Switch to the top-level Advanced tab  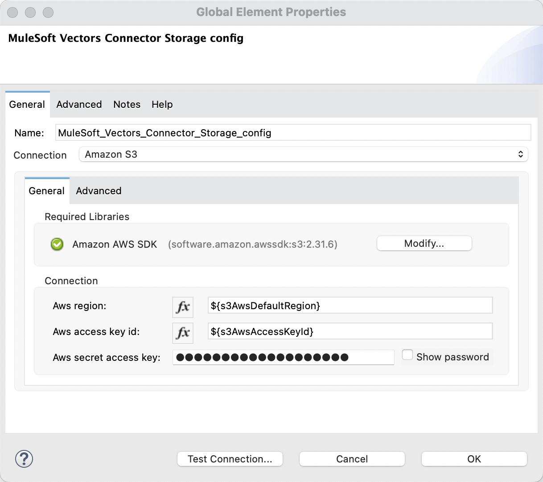(79, 104)
